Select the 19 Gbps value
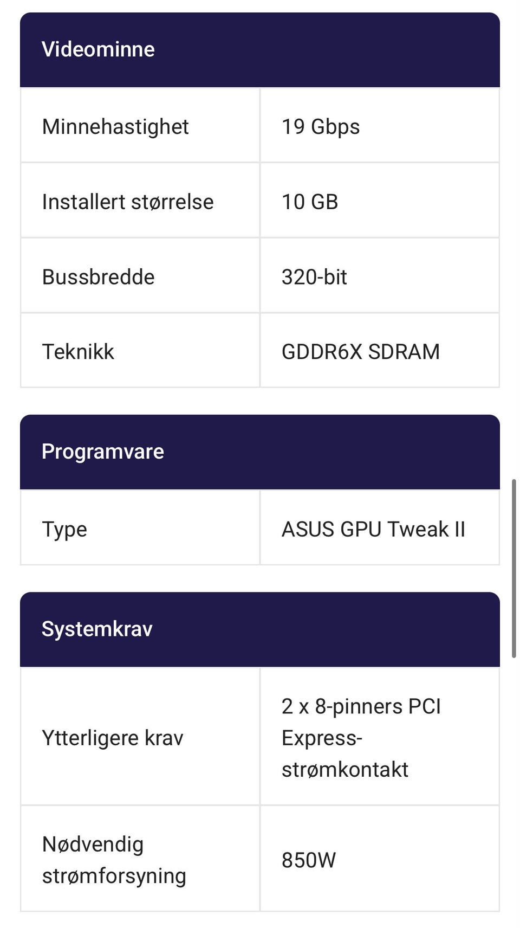The image size is (520, 928). tap(321, 127)
